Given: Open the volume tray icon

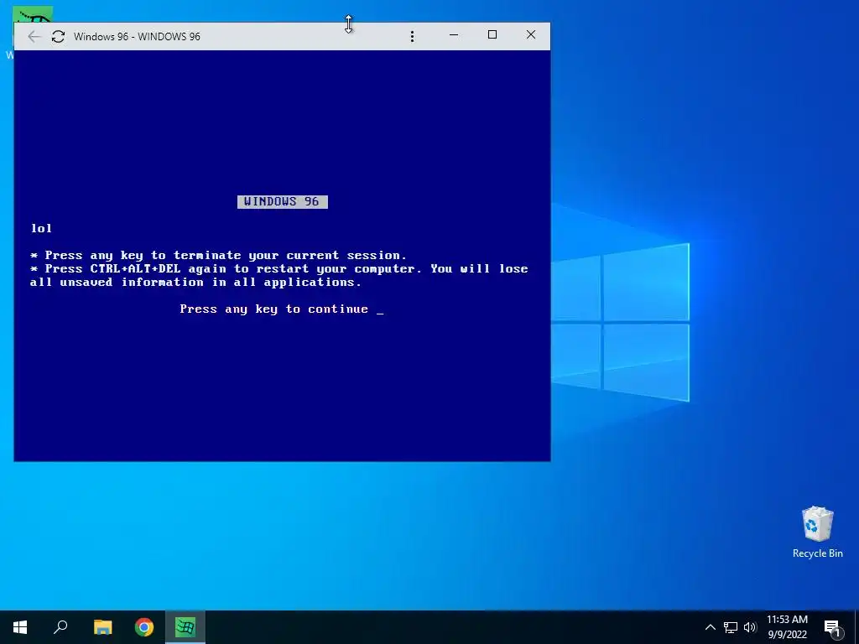Looking at the screenshot, I should 750,627.
